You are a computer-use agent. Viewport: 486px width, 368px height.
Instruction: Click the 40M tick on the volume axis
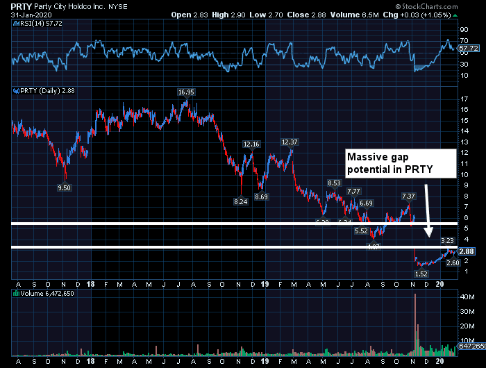click(467, 297)
